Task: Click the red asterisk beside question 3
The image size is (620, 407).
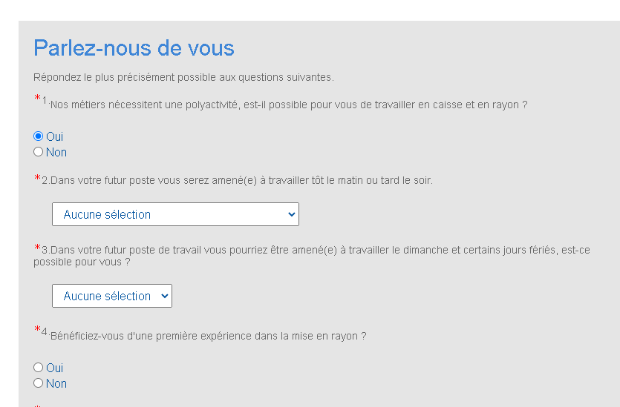Action: click(37, 248)
